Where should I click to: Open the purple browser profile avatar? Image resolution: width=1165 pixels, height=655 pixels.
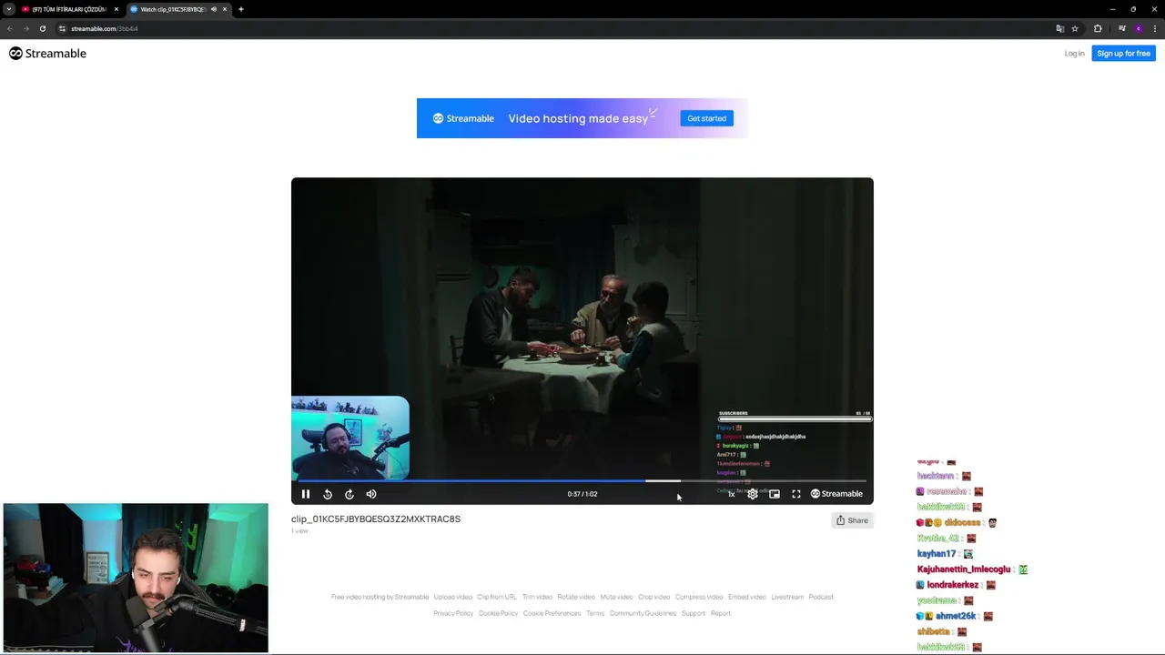point(1138,28)
